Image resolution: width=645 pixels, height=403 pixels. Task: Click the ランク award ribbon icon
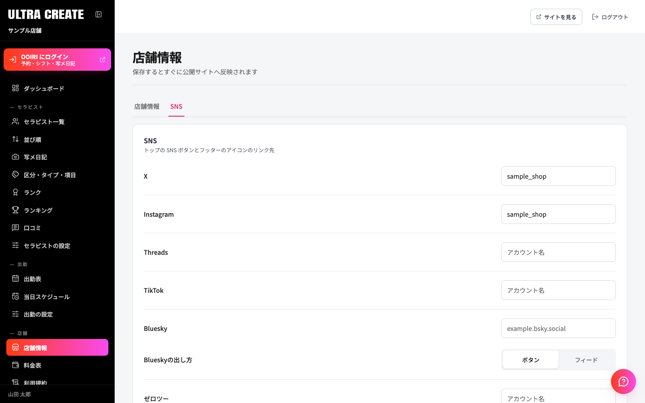pos(15,192)
